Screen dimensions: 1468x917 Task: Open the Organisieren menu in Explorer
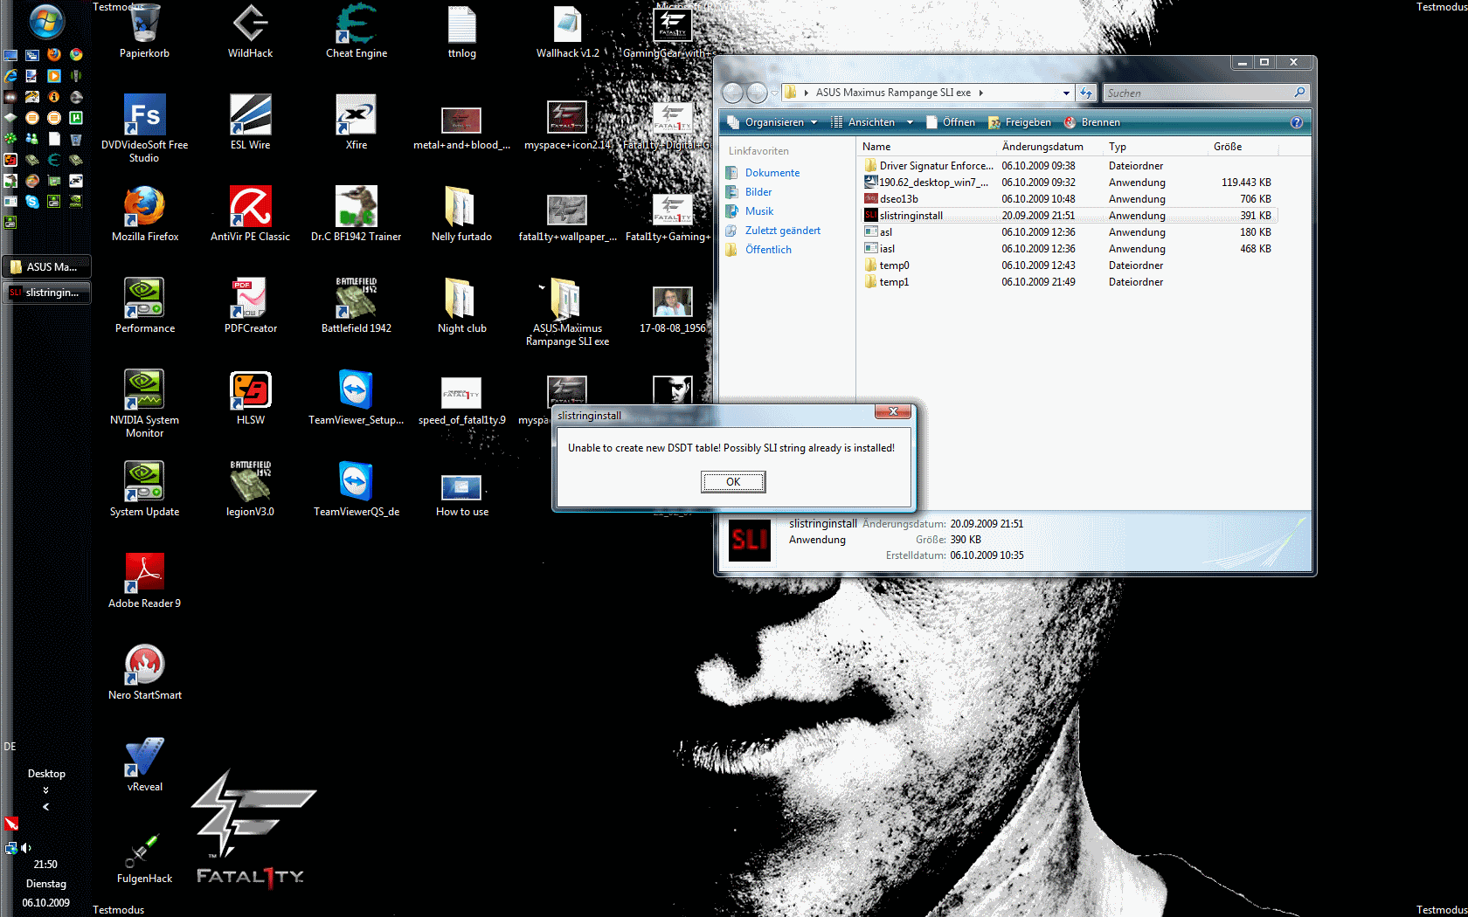click(x=772, y=122)
